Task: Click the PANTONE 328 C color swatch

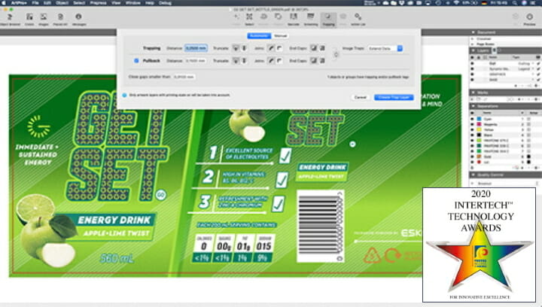Action: pos(479,146)
